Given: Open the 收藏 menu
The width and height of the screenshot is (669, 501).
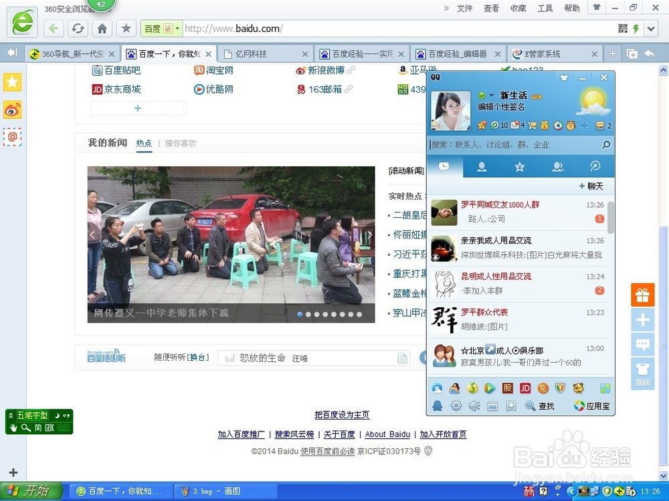Looking at the screenshot, I should click(518, 8).
